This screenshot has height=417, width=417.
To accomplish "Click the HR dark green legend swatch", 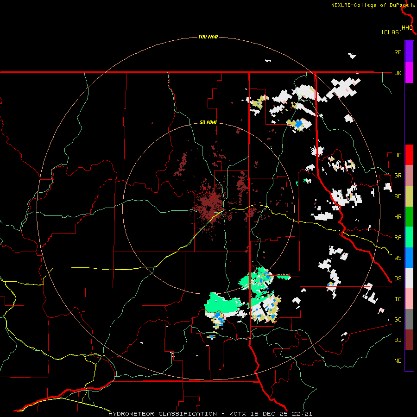I will point(409,217).
